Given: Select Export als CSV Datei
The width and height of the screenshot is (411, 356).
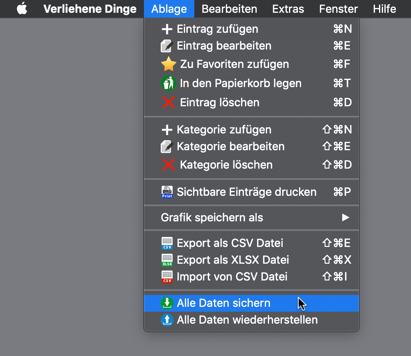Looking at the screenshot, I should pyautogui.click(x=251, y=243).
